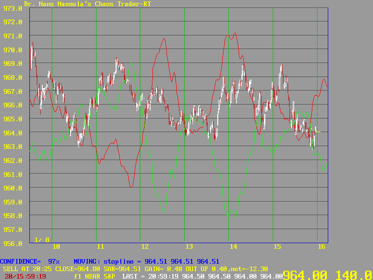Click the 970.0 price axis label
The height and width of the screenshot is (280, 373).
[x=13, y=50]
